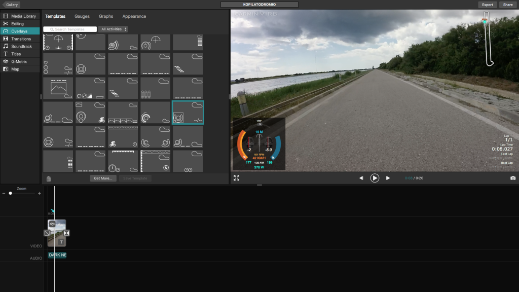Click the Share button
The width and height of the screenshot is (519, 292).
[x=508, y=5]
